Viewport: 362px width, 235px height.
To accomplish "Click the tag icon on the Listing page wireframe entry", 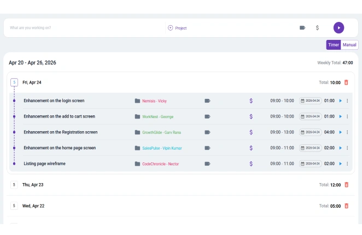I will pos(207,163).
